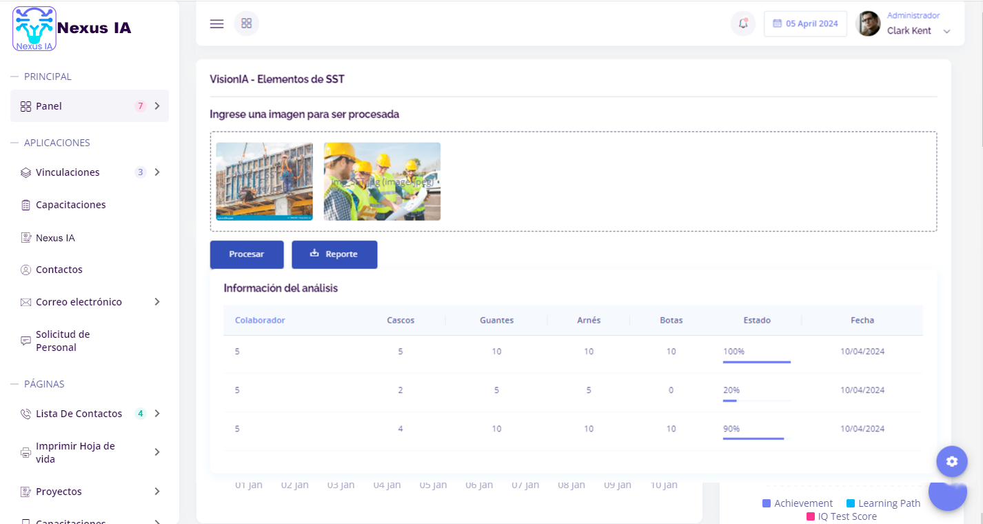Click the VisionIA - Elementos de SST title
Viewport: 983px width, 524px height.
click(x=277, y=79)
